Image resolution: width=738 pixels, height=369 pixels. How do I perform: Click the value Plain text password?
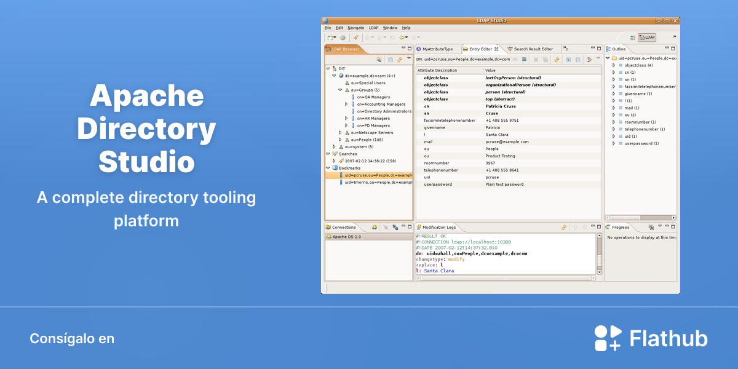504,184
